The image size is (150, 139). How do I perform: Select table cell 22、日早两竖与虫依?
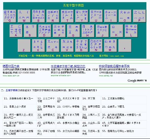coord(46,108)
